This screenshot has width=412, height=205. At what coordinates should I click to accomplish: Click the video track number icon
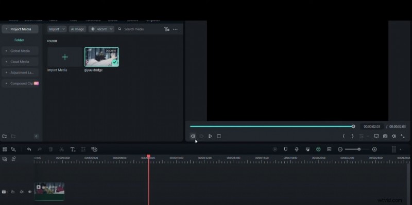[4, 192]
